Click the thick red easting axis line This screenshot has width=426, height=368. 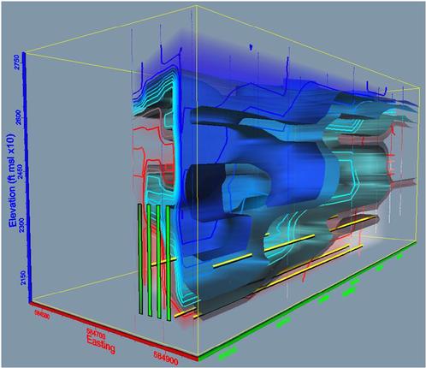coord(114,331)
